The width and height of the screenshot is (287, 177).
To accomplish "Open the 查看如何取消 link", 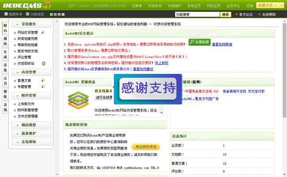I will [x=222, y=44].
